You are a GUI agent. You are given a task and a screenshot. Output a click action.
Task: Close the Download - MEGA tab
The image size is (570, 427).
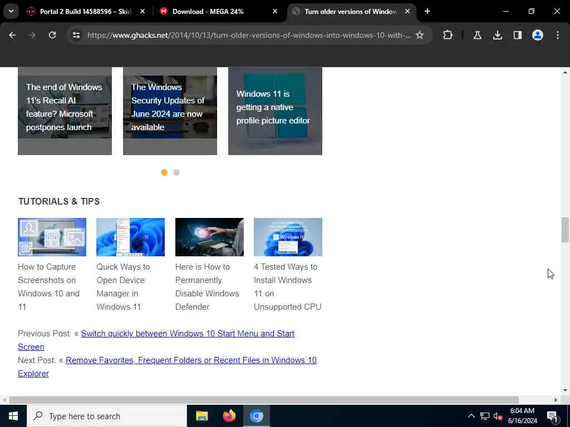pyautogui.click(x=275, y=11)
